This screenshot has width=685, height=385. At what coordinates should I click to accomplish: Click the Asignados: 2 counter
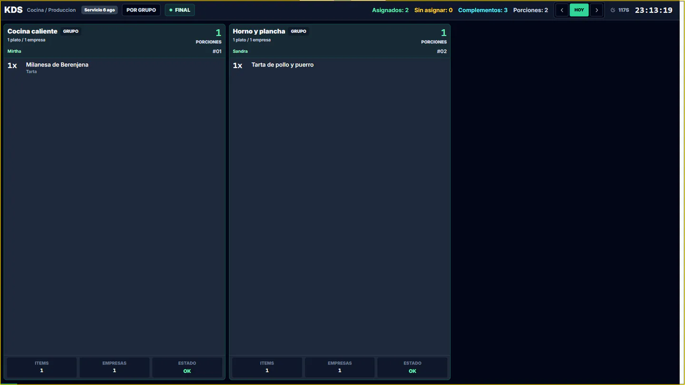point(390,10)
